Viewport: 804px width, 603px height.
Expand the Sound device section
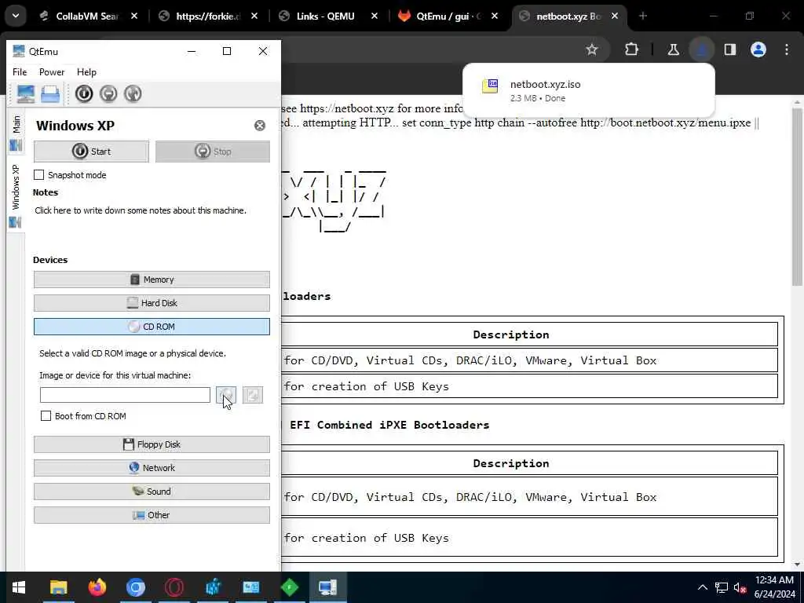[x=152, y=492]
